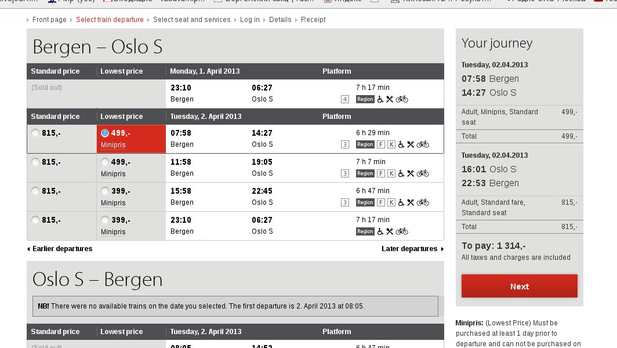Screen dimensions: 617x348
Task: Click Region badge on Monday 23:10 departure
Action: pos(365,99)
